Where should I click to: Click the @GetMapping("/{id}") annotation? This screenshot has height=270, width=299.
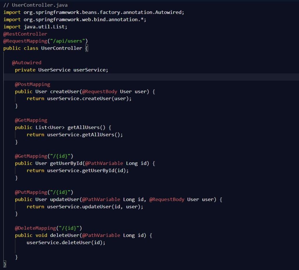coord(44,156)
